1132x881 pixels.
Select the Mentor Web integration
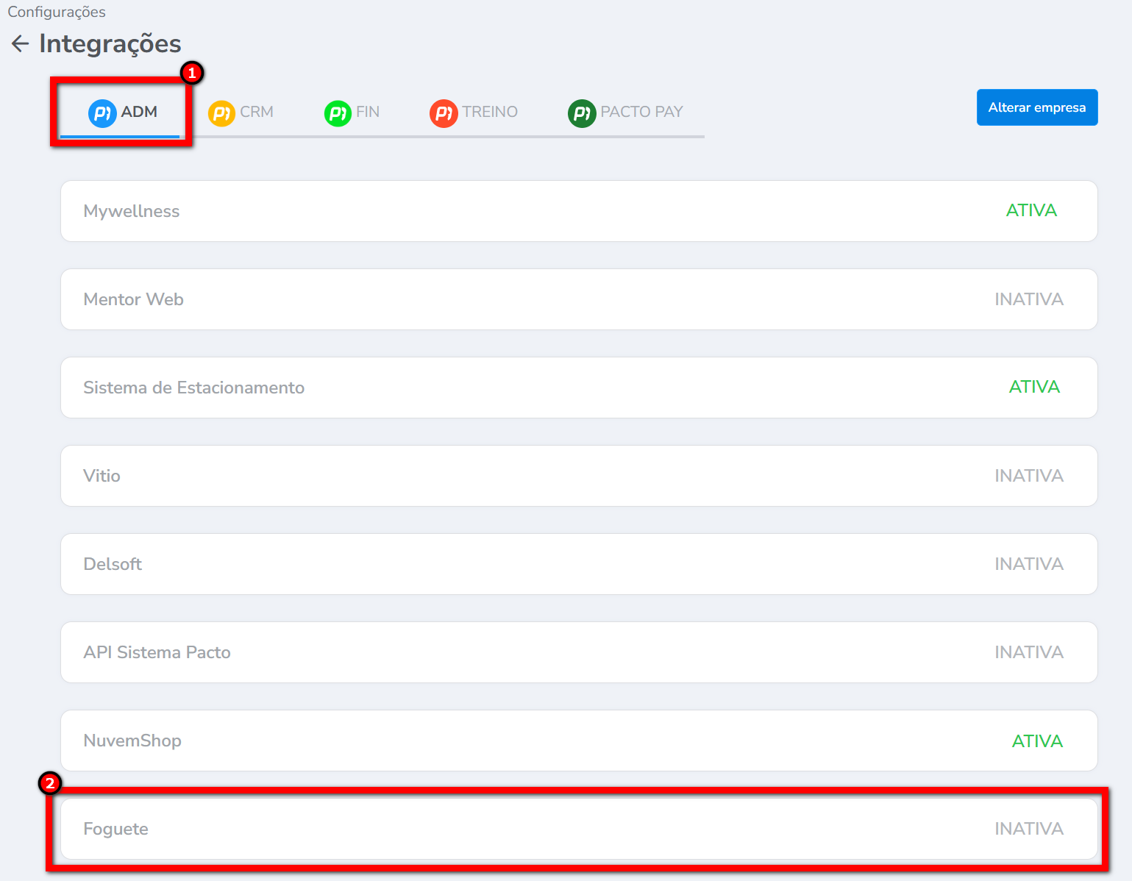(578, 299)
